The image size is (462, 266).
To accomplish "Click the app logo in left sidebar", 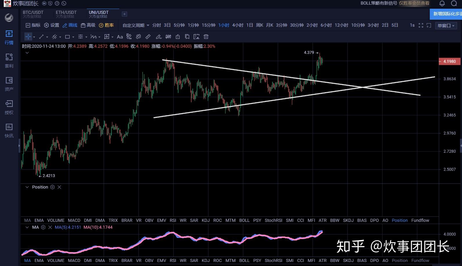I will 9,18.
